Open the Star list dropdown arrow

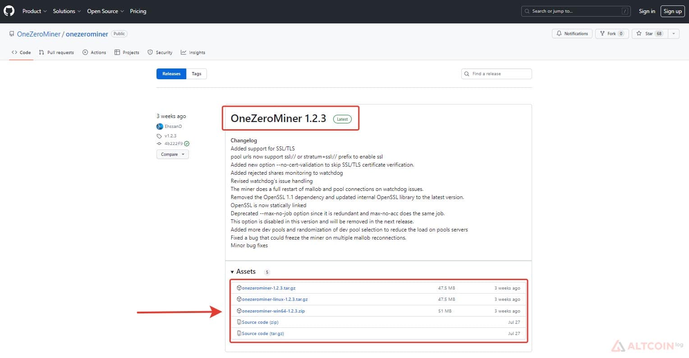tap(674, 34)
